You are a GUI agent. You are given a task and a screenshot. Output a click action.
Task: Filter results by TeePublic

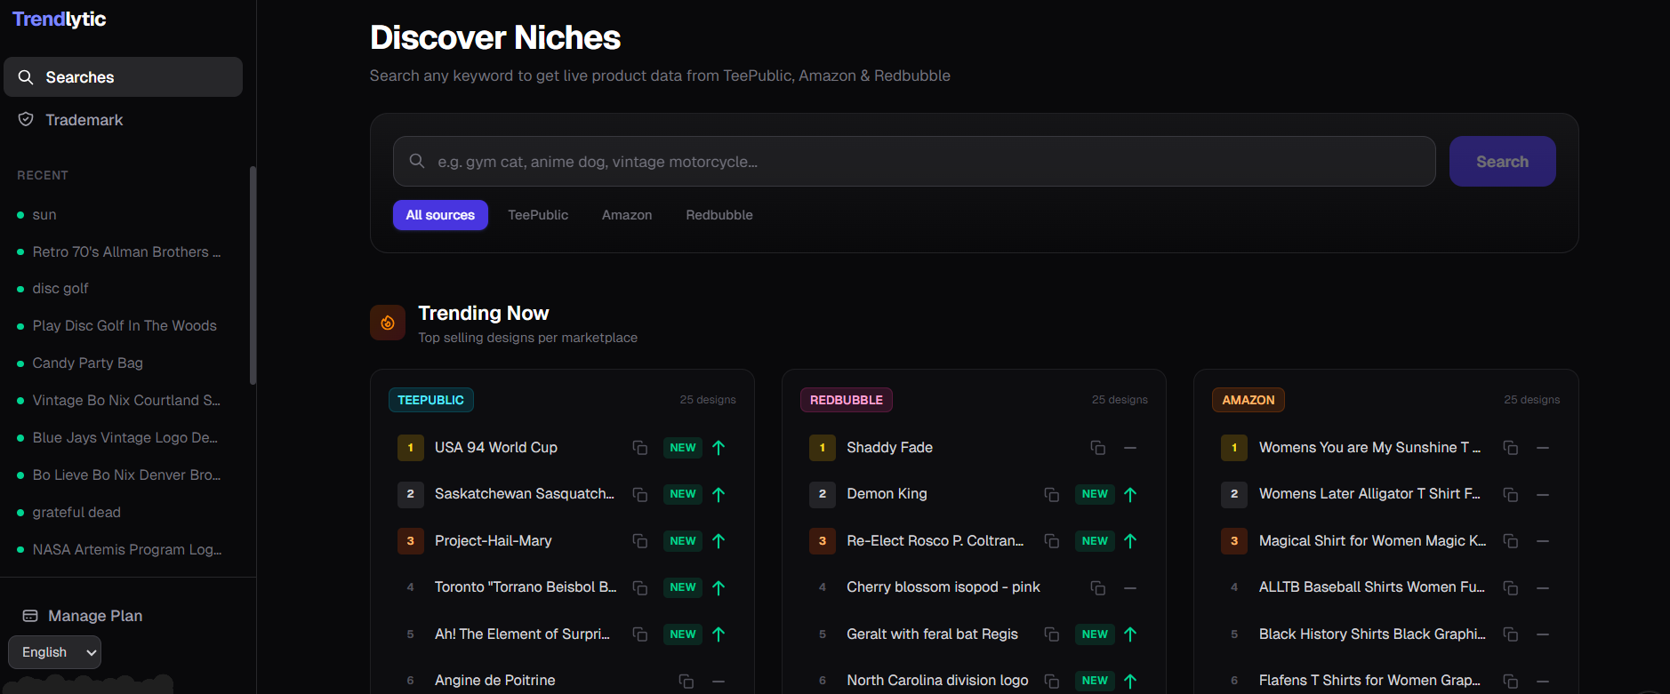pos(538,215)
